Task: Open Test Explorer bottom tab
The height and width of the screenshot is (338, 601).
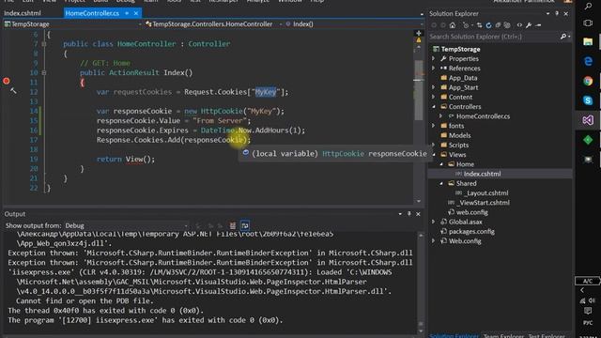Action: tap(547, 335)
